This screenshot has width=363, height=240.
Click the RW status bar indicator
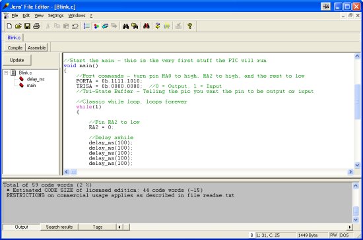coord(333,235)
